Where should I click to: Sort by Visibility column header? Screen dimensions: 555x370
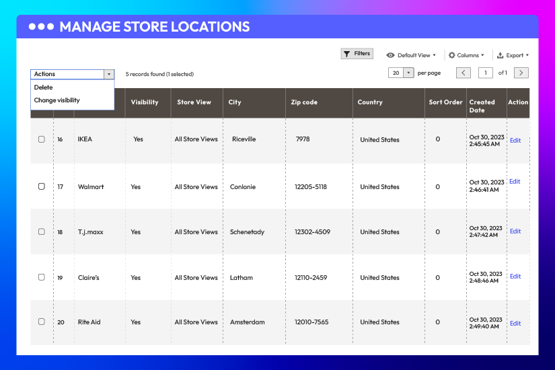click(145, 102)
